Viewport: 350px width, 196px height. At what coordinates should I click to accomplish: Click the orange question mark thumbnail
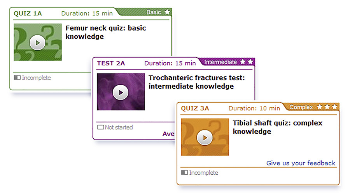205,137
